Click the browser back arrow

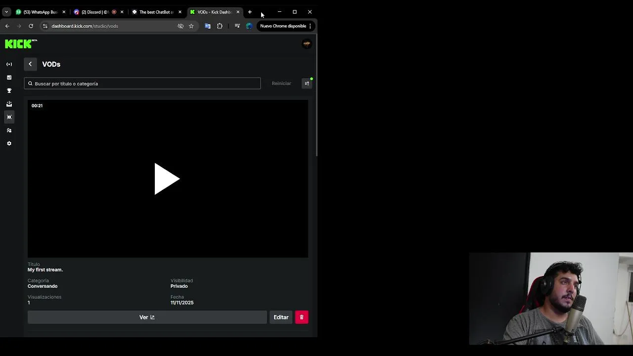pyautogui.click(x=7, y=26)
